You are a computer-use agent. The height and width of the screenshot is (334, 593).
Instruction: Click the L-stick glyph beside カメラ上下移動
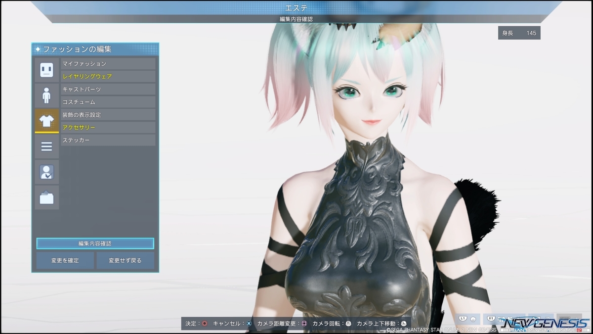tap(403, 324)
